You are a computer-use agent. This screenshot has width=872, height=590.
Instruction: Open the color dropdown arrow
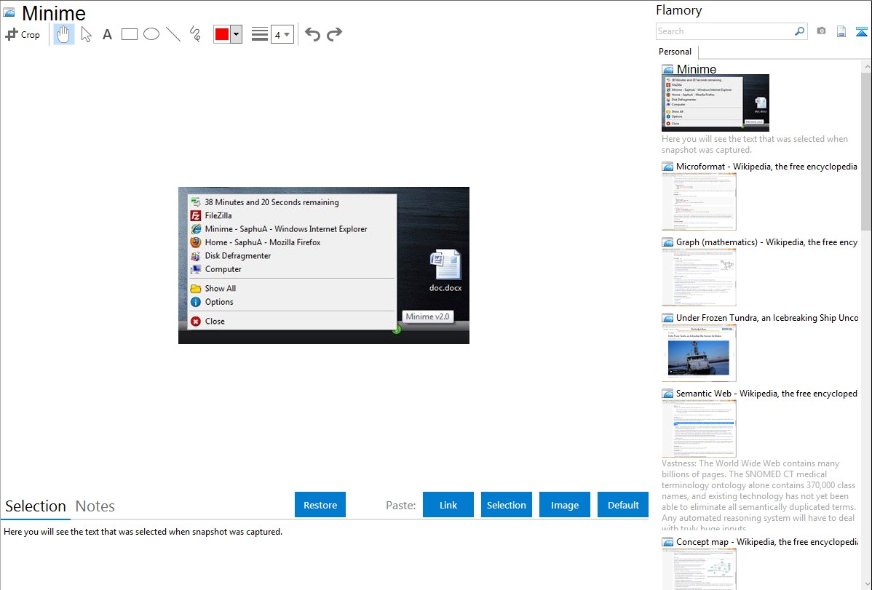pyautogui.click(x=236, y=34)
